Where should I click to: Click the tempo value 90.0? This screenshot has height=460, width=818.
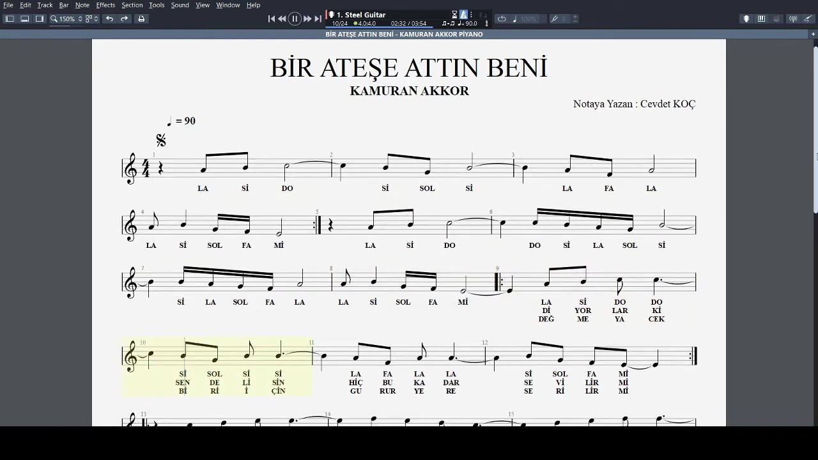(471, 24)
